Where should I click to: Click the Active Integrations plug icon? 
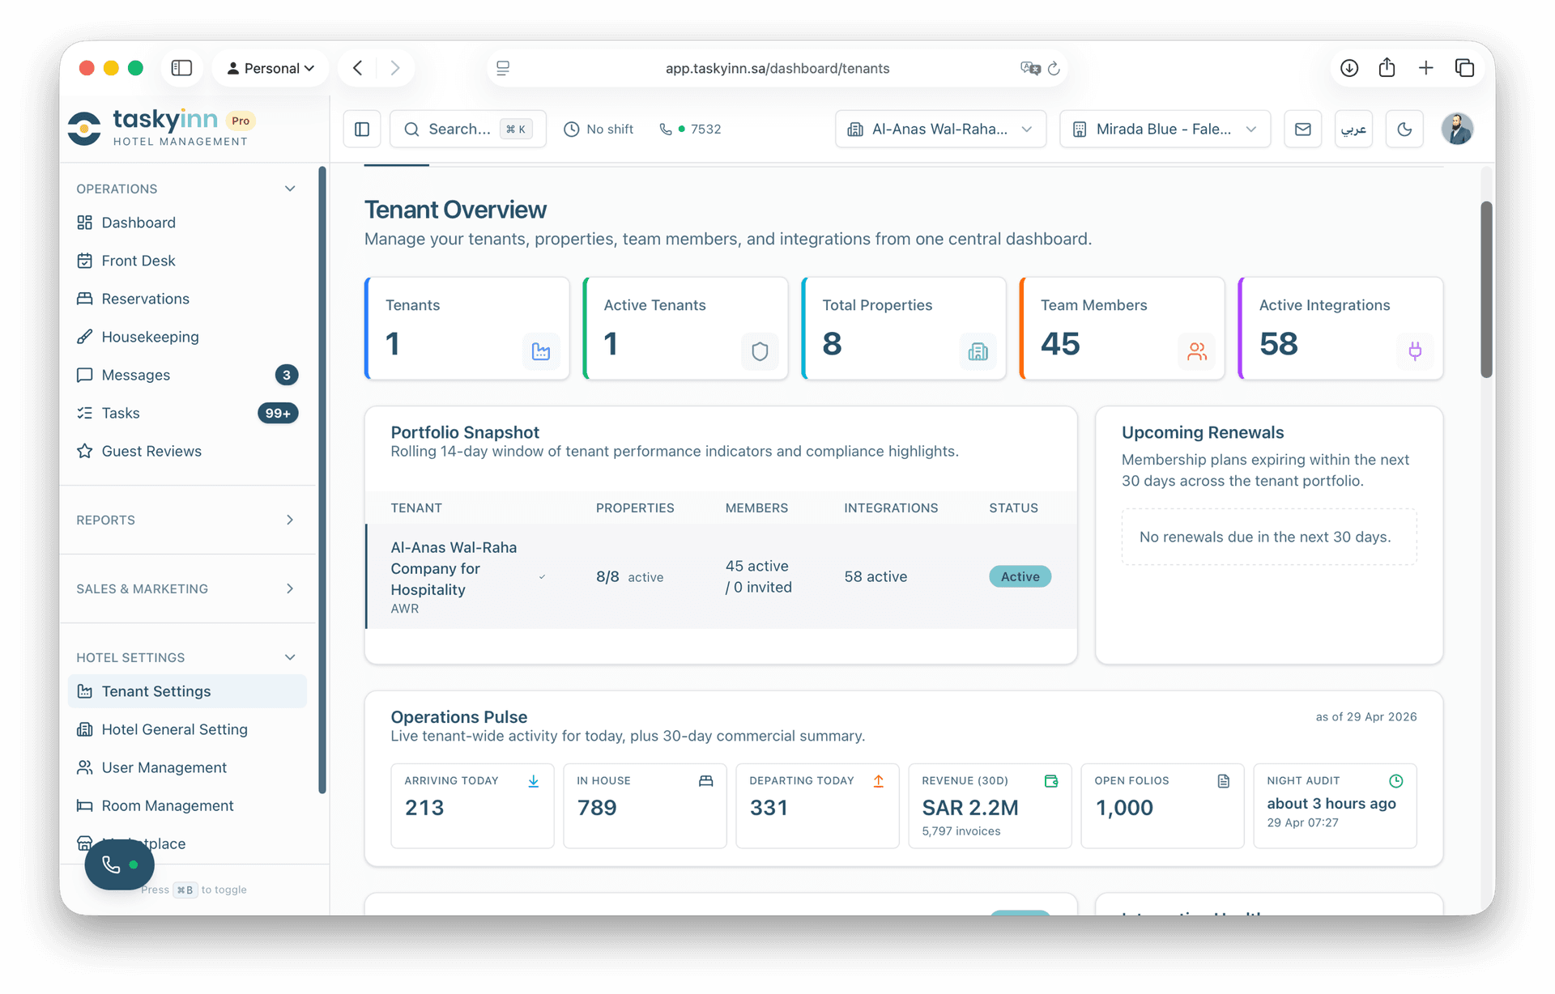[x=1414, y=351]
